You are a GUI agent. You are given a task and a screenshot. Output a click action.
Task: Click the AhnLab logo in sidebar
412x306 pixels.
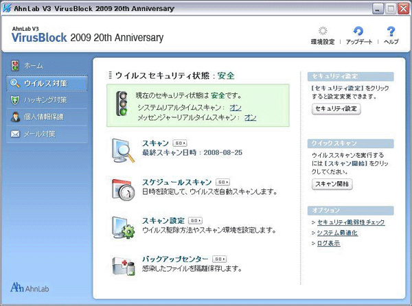pos(30,287)
